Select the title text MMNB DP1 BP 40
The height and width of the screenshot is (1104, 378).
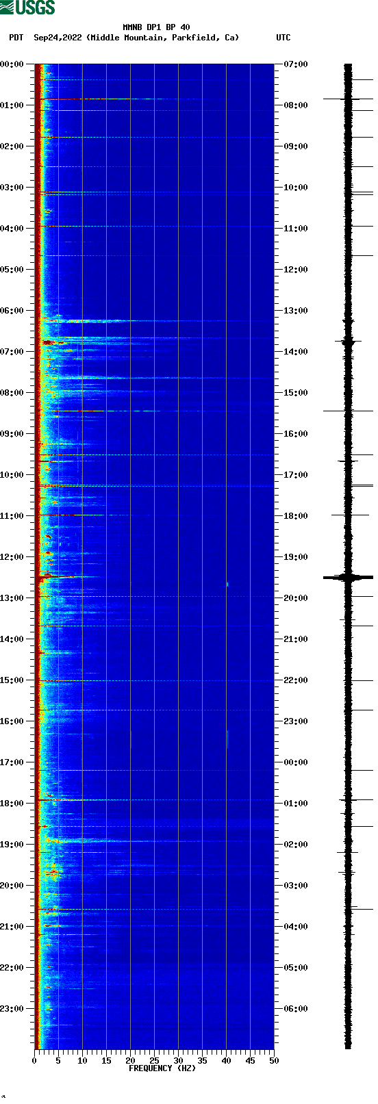point(156,27)
